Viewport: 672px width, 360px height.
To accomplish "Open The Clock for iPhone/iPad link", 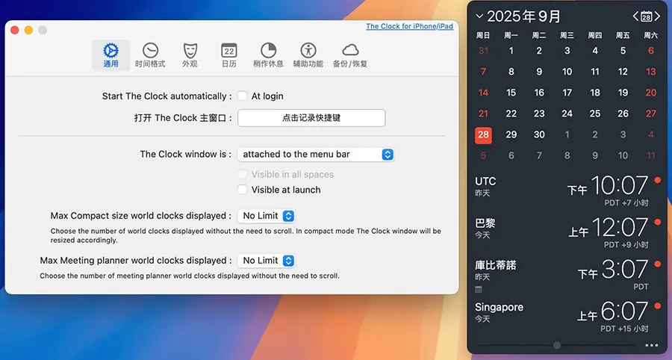I will coord(409,27).
